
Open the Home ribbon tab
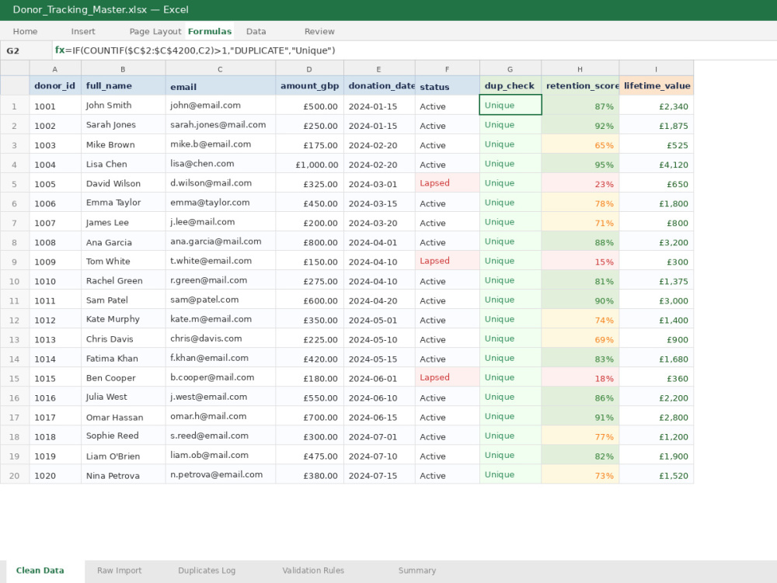[26, 31]
